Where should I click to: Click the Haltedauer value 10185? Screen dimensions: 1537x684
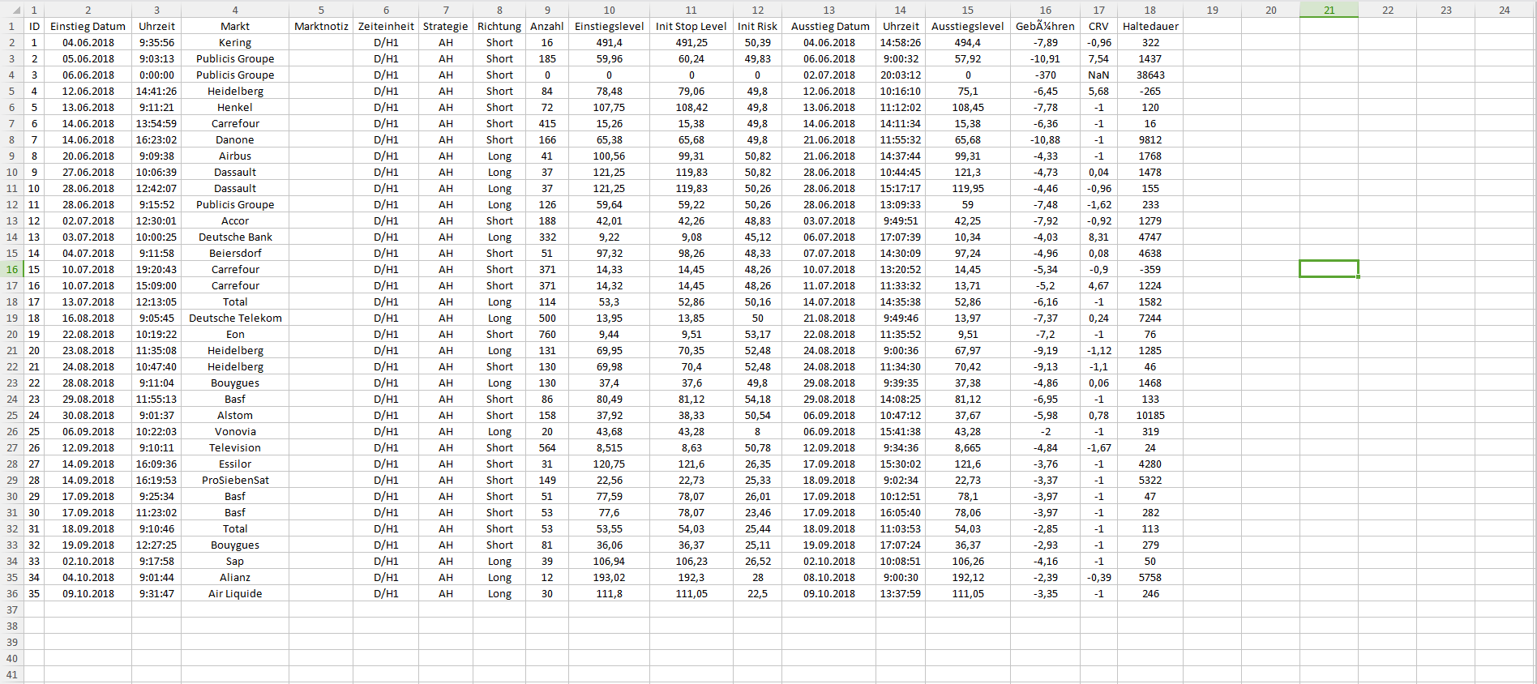click(1150, 415)
